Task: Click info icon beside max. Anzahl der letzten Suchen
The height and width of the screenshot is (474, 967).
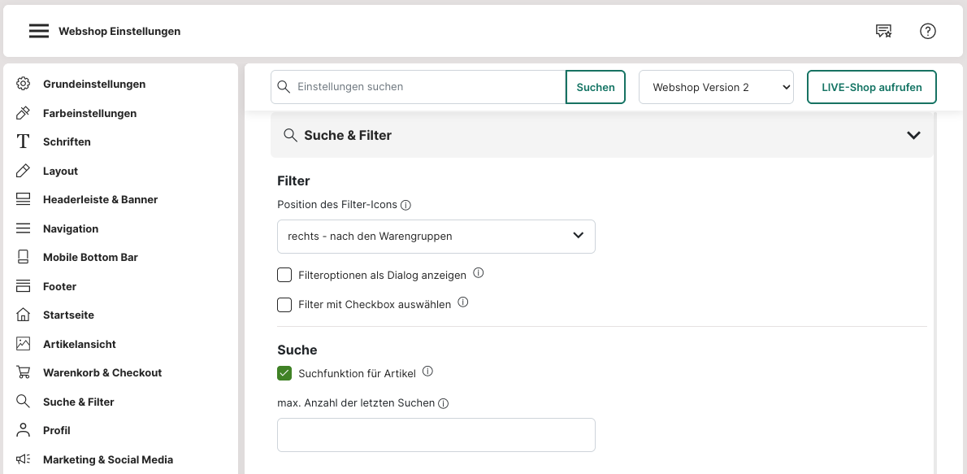Action: pos(444,403)
